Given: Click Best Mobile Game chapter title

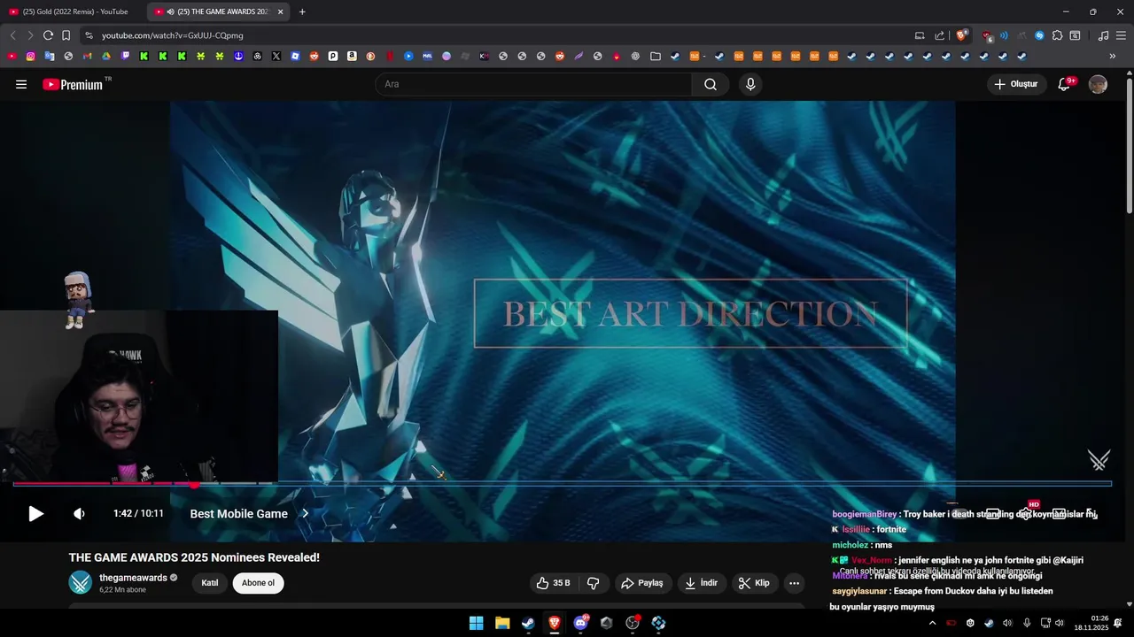Looking at the screenshot, I should pyautogui.click(x=238, y=513).
